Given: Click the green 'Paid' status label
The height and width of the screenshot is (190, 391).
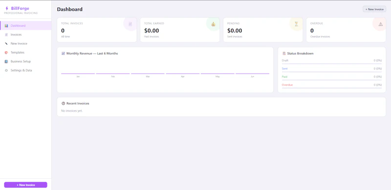Looking at the screenshot, I should 284,76.
